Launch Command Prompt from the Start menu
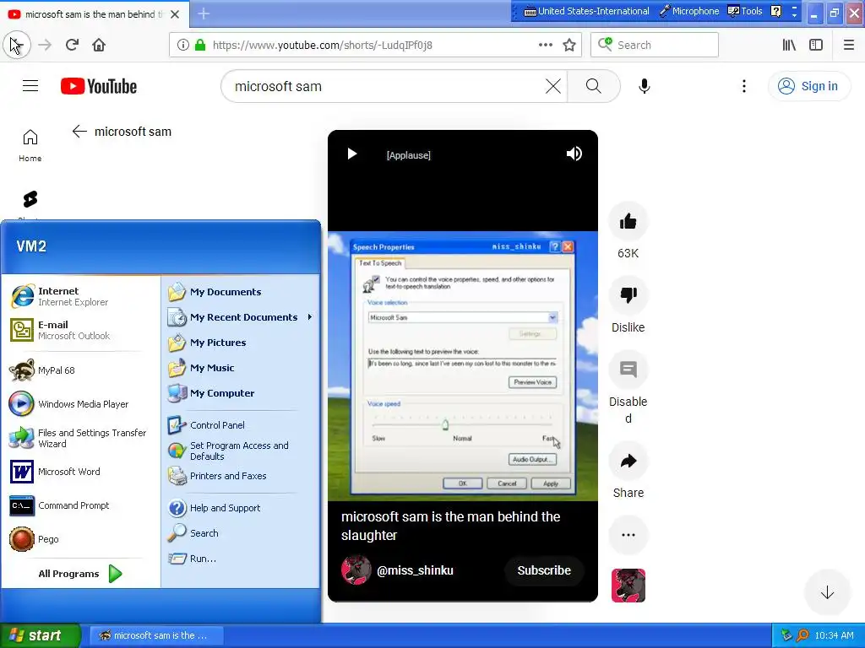Image resolution: width=865 pixels, height=648 pixels. pyautogui.click(x=80, y=505)
